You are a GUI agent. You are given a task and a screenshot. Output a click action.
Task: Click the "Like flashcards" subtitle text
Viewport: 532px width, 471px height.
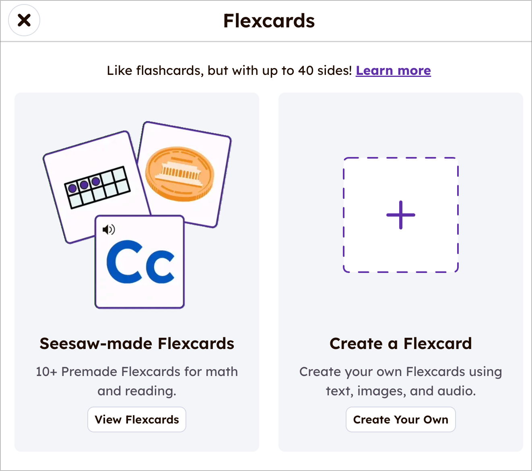click(x=229, y=70)
